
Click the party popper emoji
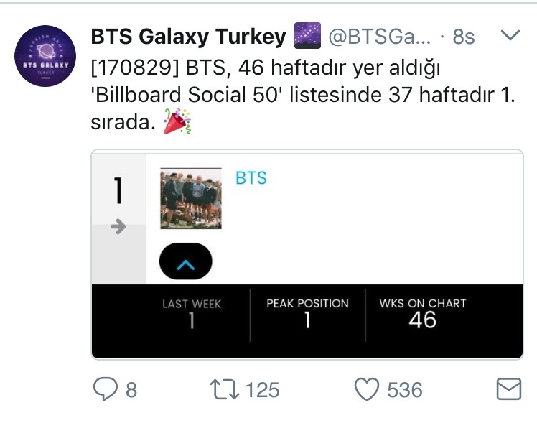pyautogui.click(x=178, y=123)
